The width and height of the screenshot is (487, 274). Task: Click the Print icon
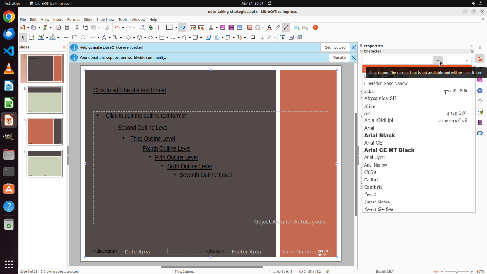coord(67,28)
